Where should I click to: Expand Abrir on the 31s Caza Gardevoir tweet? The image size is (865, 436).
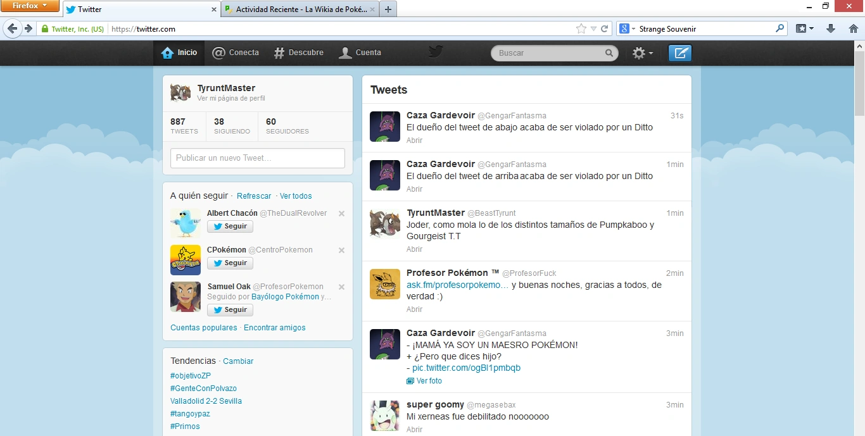(414, 140)
